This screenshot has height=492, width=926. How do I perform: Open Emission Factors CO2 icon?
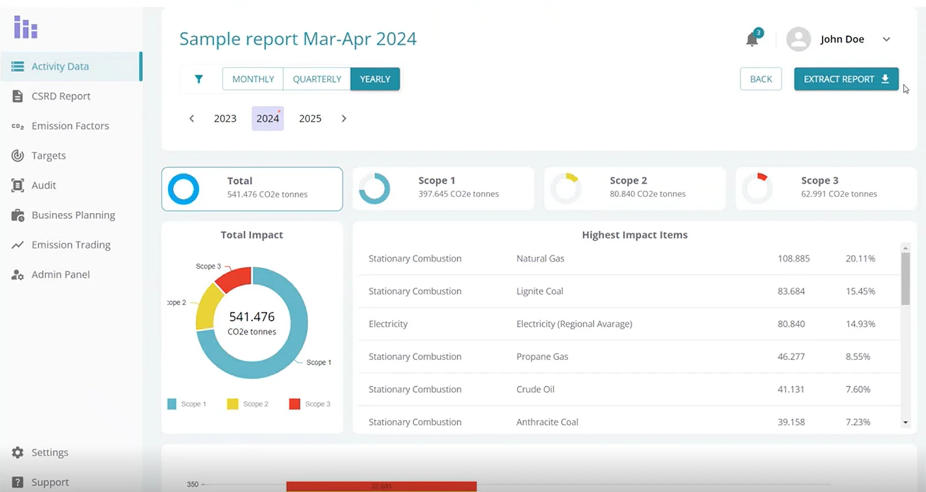pyautogui.click(x=17, y=126)
